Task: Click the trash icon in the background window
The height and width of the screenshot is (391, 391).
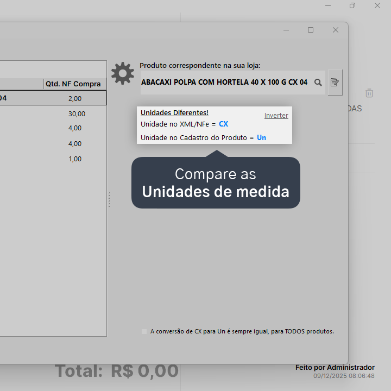Action: (x=369, y=93)
